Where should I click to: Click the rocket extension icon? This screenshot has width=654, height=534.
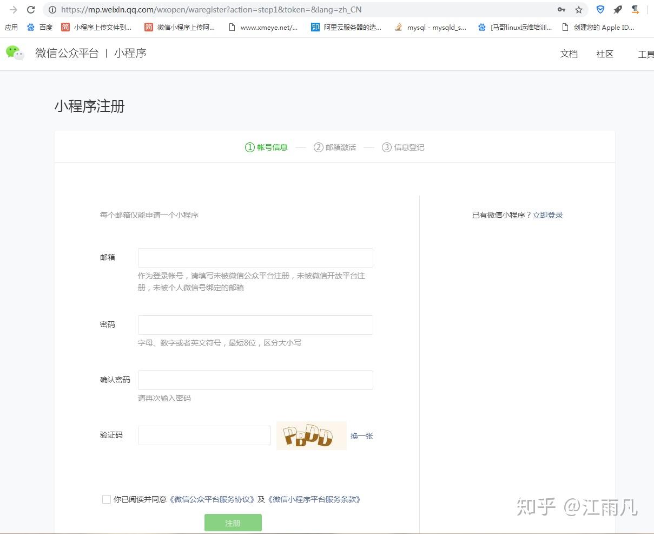coord(617,9)
